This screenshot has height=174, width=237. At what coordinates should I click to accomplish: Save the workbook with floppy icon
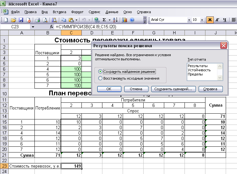point(21,20)
